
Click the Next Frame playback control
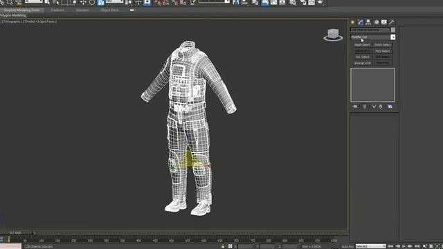click(x=410, y=246)
